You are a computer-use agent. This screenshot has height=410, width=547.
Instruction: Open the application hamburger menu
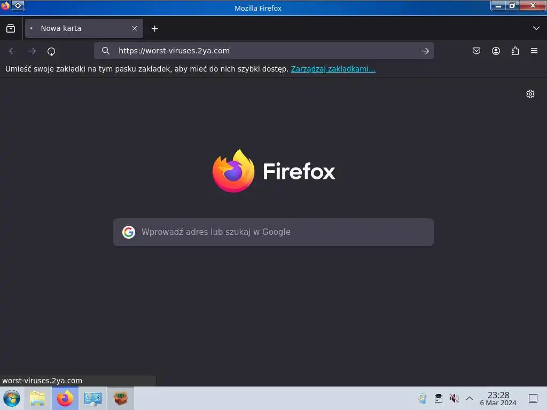(x=534, y=51)
